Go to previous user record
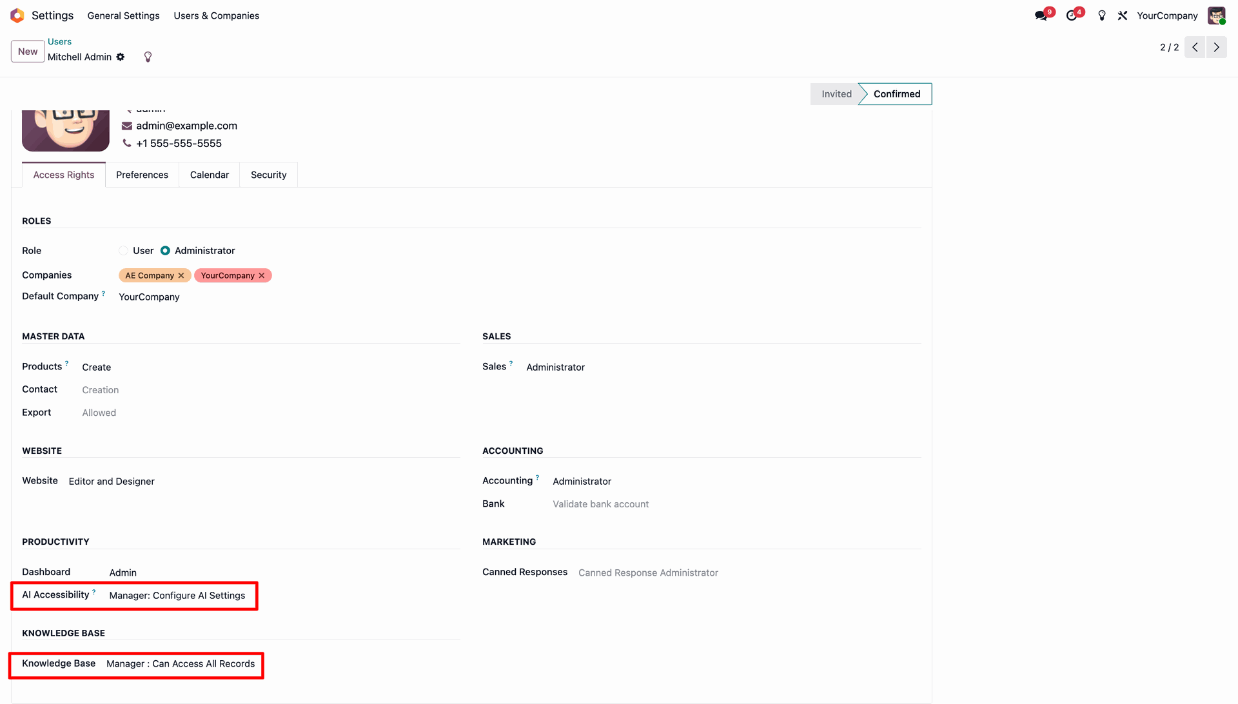This screenshot has width=1238, height=704. tap(1195, 47)
